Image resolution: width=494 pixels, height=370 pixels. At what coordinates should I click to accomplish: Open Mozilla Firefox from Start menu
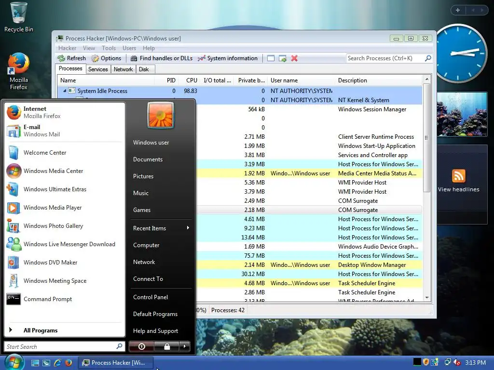(65, 112)
